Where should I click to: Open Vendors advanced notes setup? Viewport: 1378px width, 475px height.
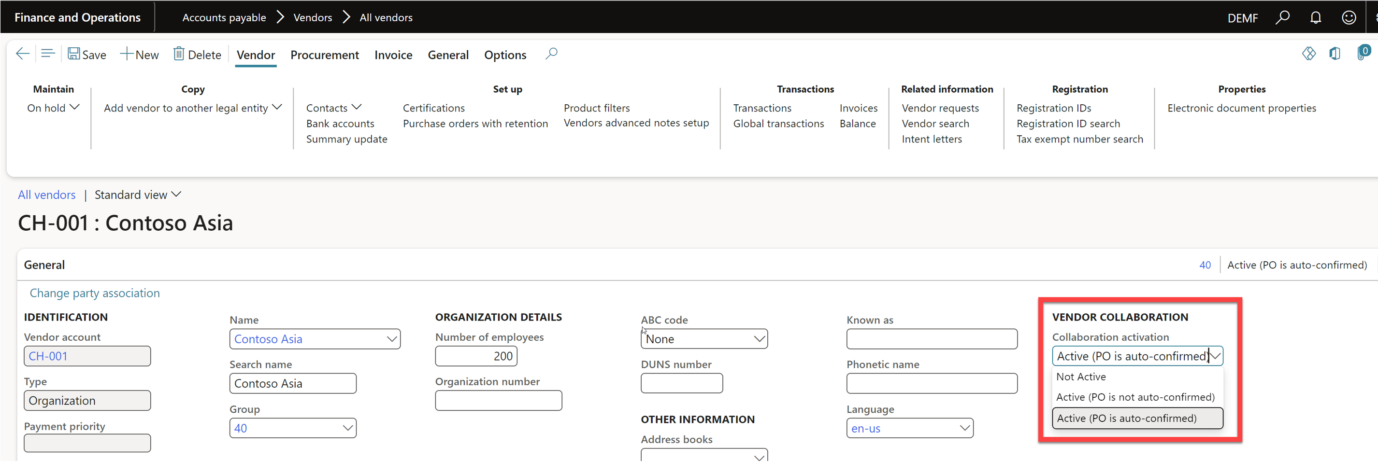[637, 123]
